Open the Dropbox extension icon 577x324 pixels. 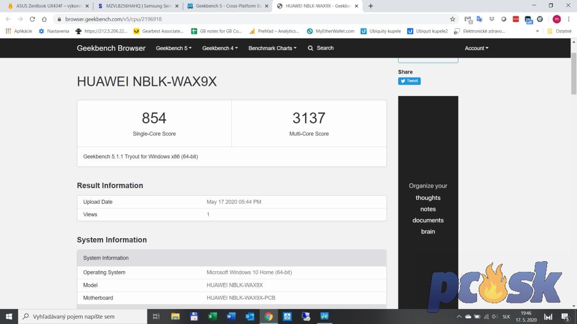click(492, 19)
